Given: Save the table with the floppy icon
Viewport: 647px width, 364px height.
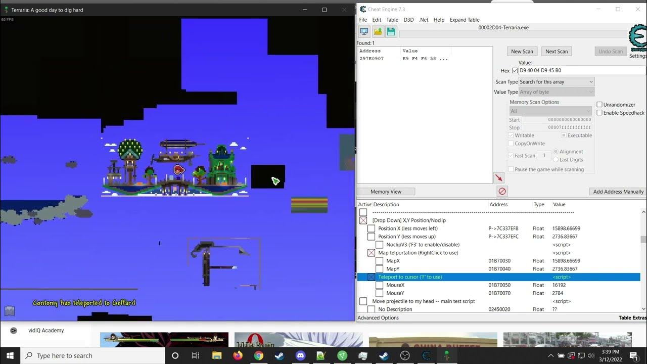Looking at the screenshot, I should (x=391, y=32).
